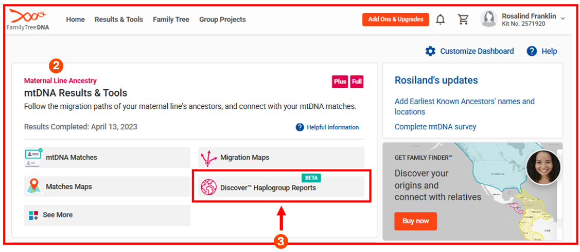
Task: Click the Helpful Information link
Action: (332, 127)
